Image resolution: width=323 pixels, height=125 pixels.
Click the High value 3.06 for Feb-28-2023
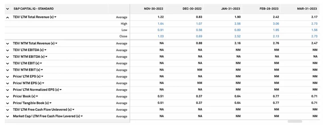[x=276, y=24]
